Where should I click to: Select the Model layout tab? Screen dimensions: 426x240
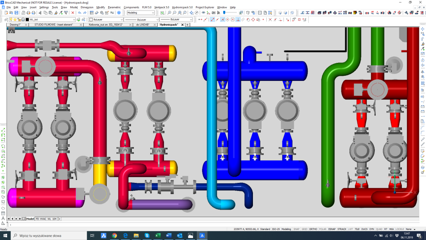click(x=30, y=218)
